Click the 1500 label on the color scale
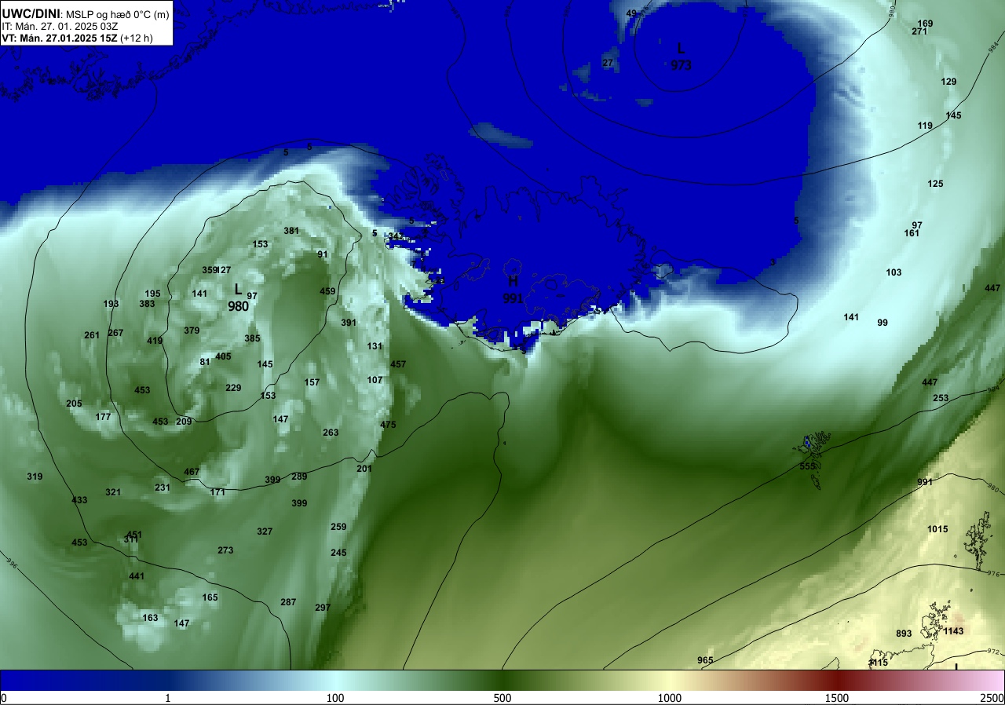Viewport: 1005px width, 705px height. [836, 698]
